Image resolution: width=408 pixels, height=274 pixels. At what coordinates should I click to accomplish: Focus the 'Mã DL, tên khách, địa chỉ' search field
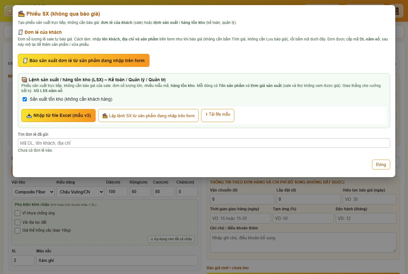click(204, 143)
